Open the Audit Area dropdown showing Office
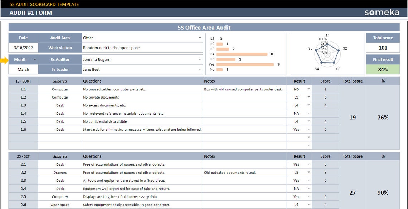 click(200, 38)
